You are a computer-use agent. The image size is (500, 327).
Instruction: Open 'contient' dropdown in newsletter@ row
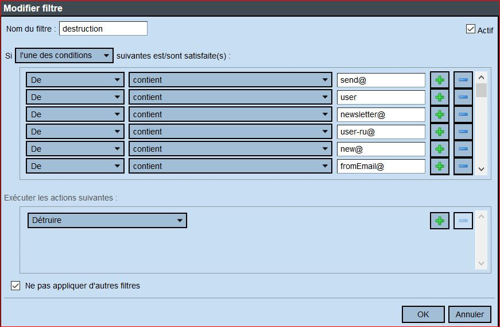tap(230, 114)
